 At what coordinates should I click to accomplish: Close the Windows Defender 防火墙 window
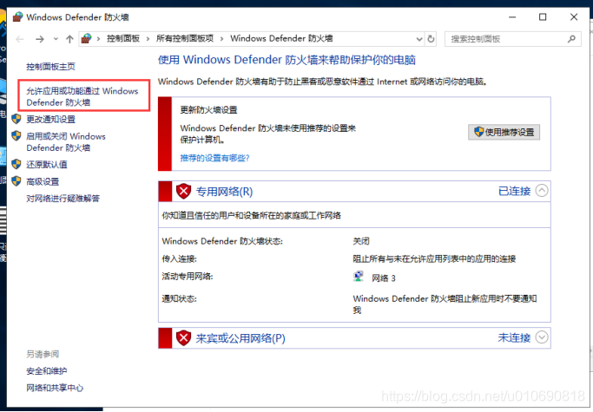574,17
